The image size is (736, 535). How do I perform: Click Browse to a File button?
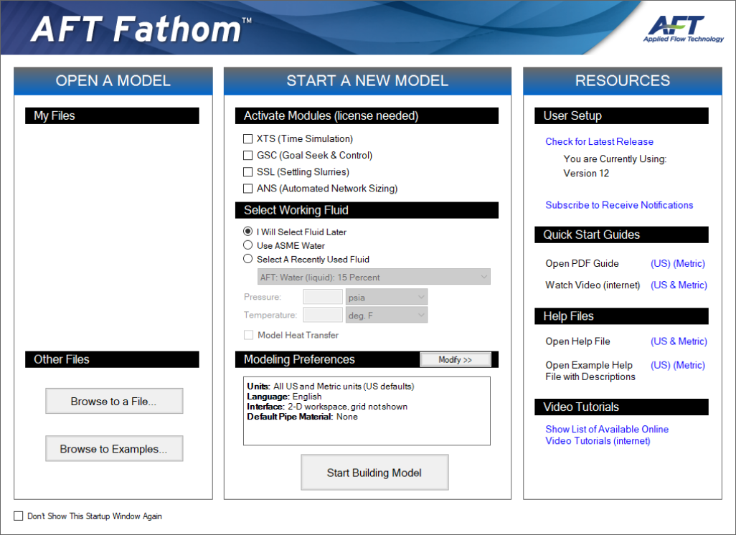114,402
